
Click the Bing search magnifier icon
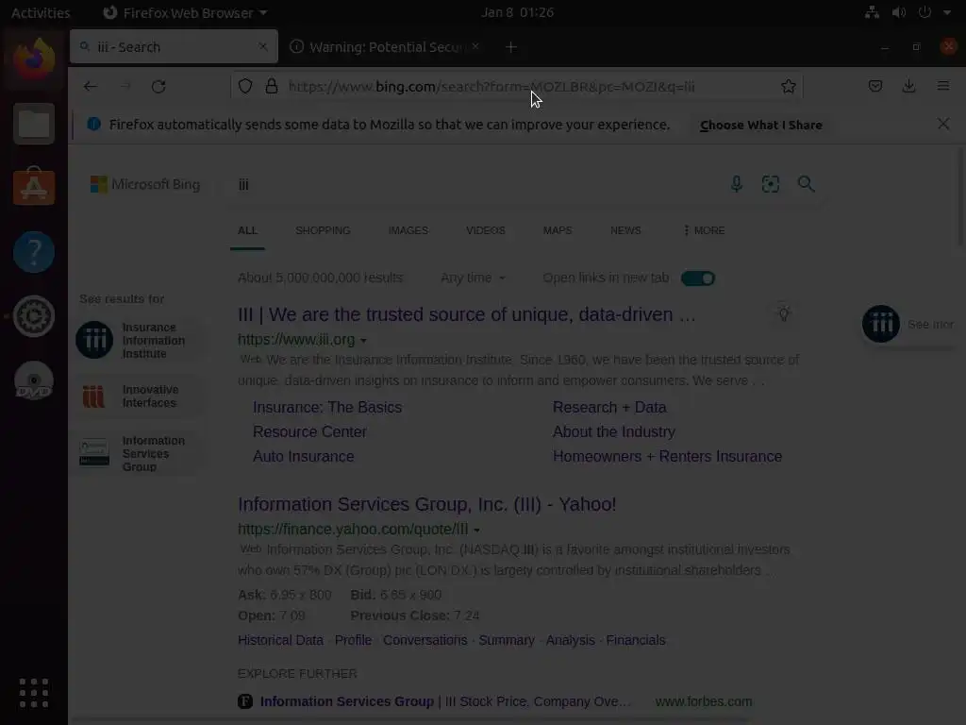806,184
